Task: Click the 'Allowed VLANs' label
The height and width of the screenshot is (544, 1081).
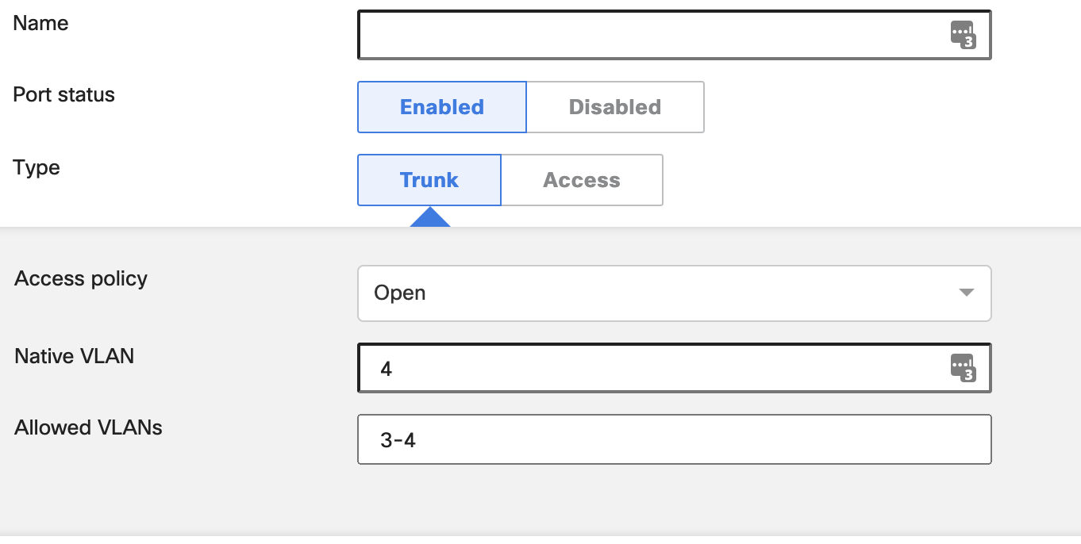Action: pos(87,427)
